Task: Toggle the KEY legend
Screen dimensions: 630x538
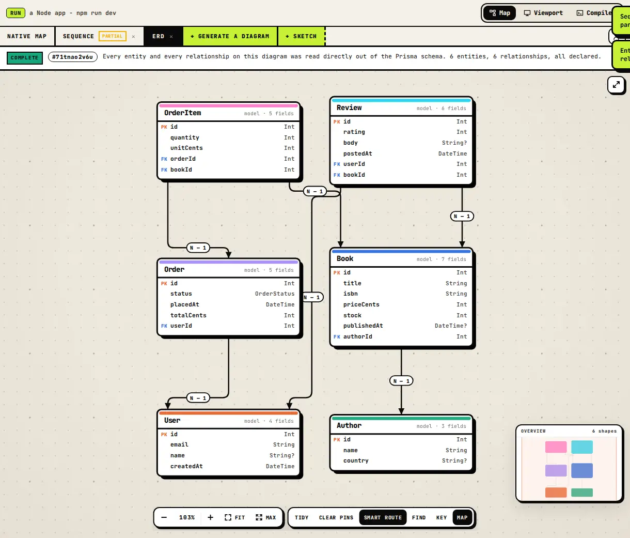Action: [x=442, y=517]
